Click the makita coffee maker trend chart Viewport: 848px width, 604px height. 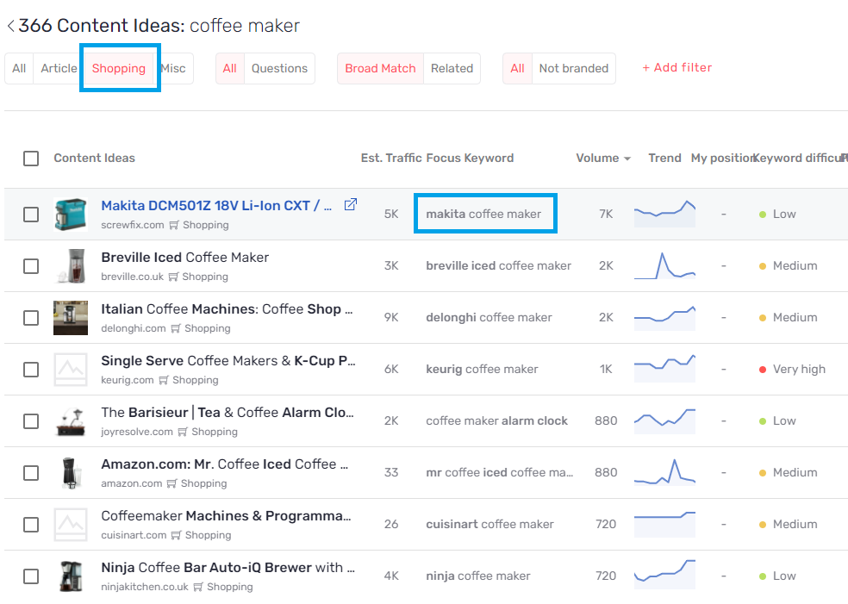[664, 214]
